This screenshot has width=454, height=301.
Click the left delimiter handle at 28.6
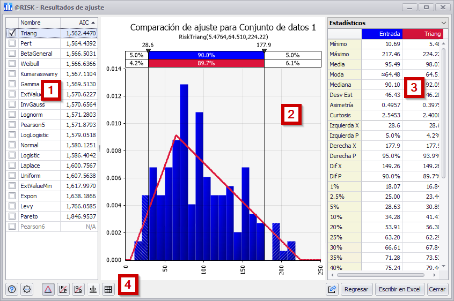click(148, 50)
